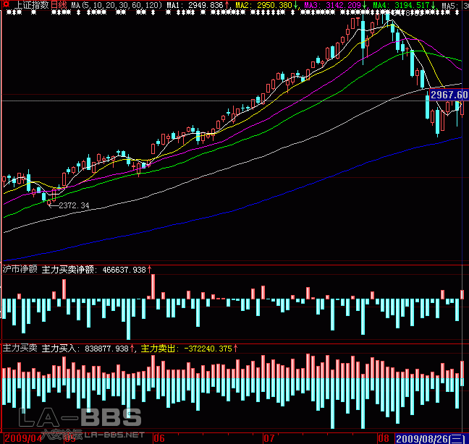Click the up arrow after 466637.938
Image resolution: width=469 pixels, height=444 pixels.
[150, 269]
